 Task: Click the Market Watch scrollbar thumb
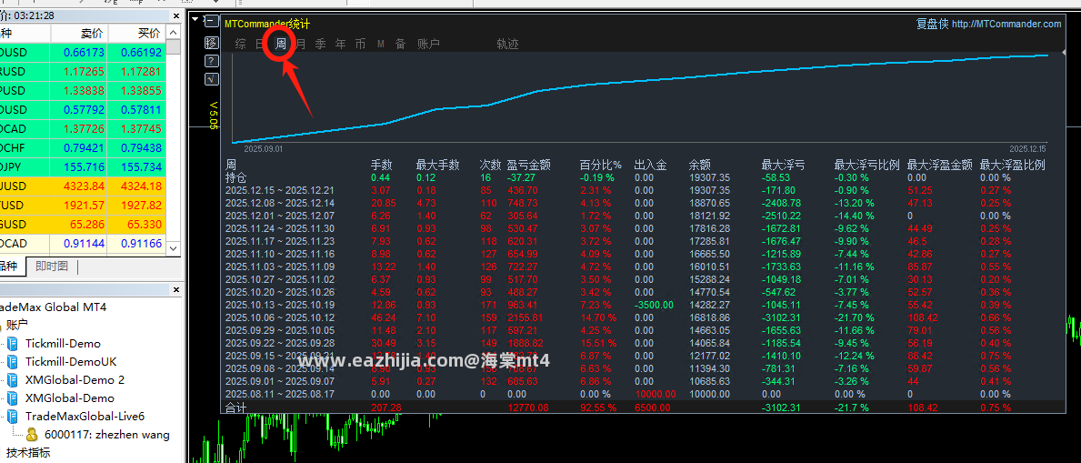174,47
